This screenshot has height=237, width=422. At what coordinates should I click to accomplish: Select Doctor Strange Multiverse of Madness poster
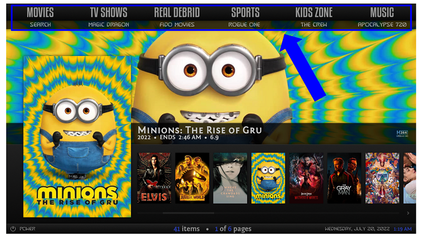pyautogui.click(x=306, y=178)
